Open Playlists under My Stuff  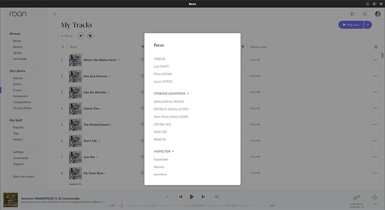coord(18,127)
